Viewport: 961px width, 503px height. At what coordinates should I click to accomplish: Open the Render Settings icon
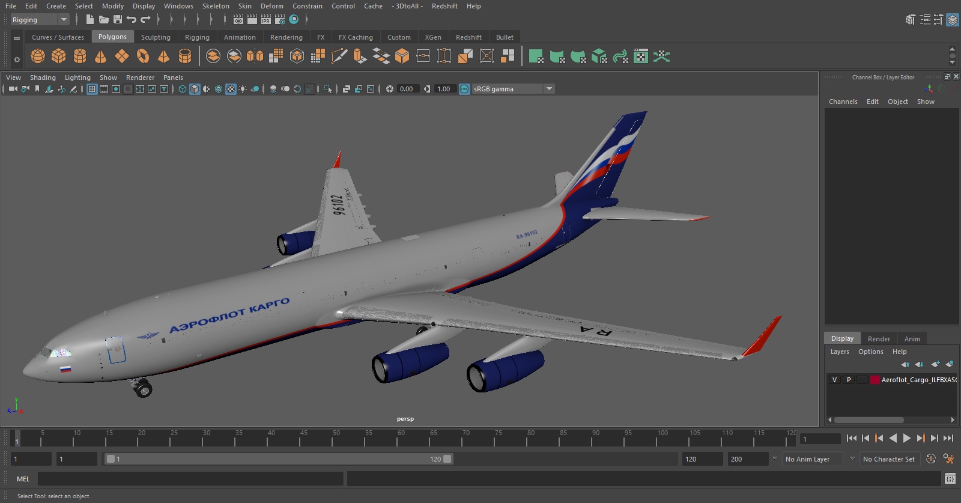[x=280, y=20]
